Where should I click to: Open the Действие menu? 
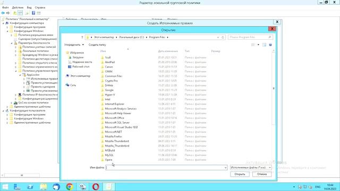tap(18, 7)
